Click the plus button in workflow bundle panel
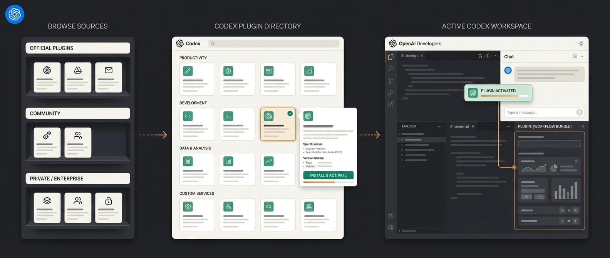This screenshot has height=258, width=610. 526,197
